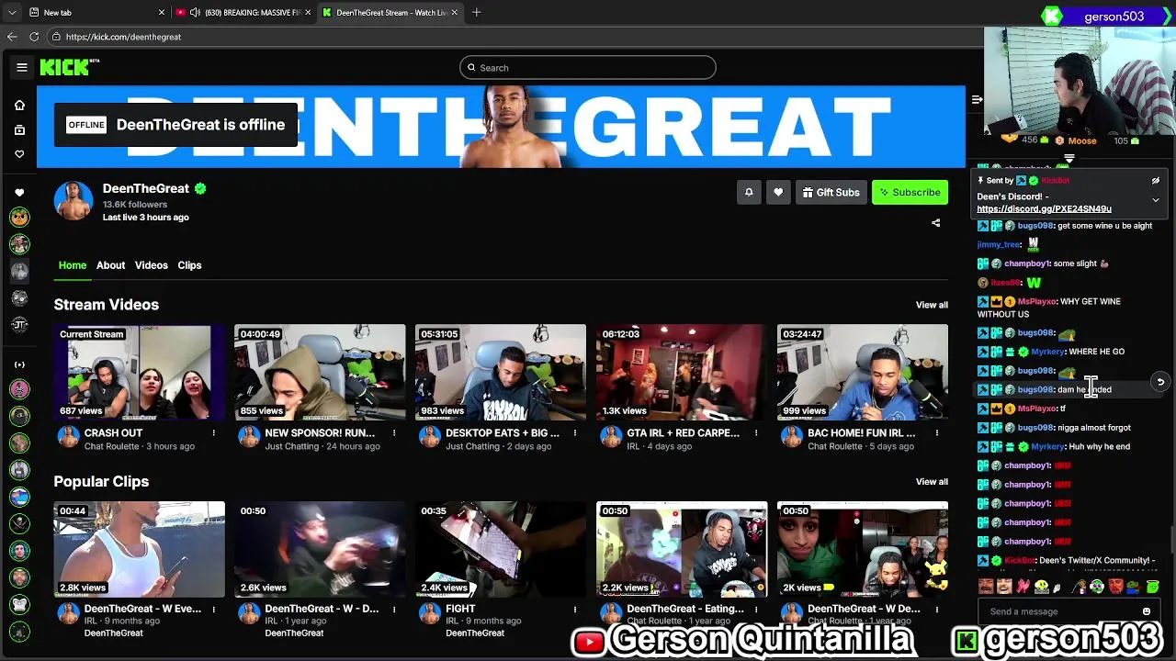
Task: Open the options menu for the 2.8K views clip
Action: coord(214,609)
